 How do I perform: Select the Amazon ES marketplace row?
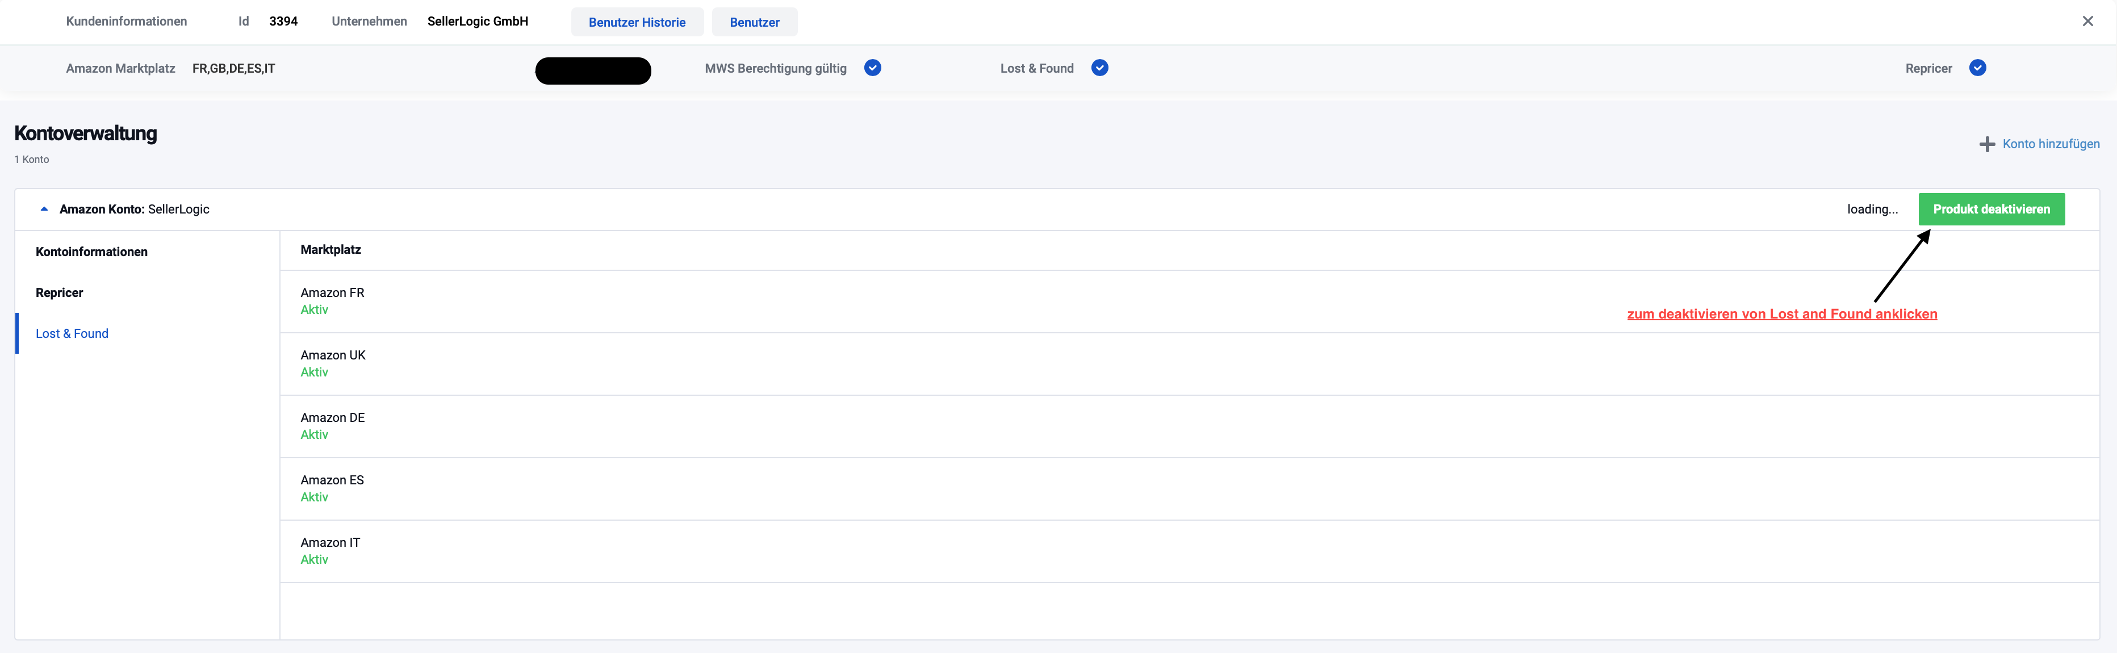pyautogui.click(x=332, y=488)
